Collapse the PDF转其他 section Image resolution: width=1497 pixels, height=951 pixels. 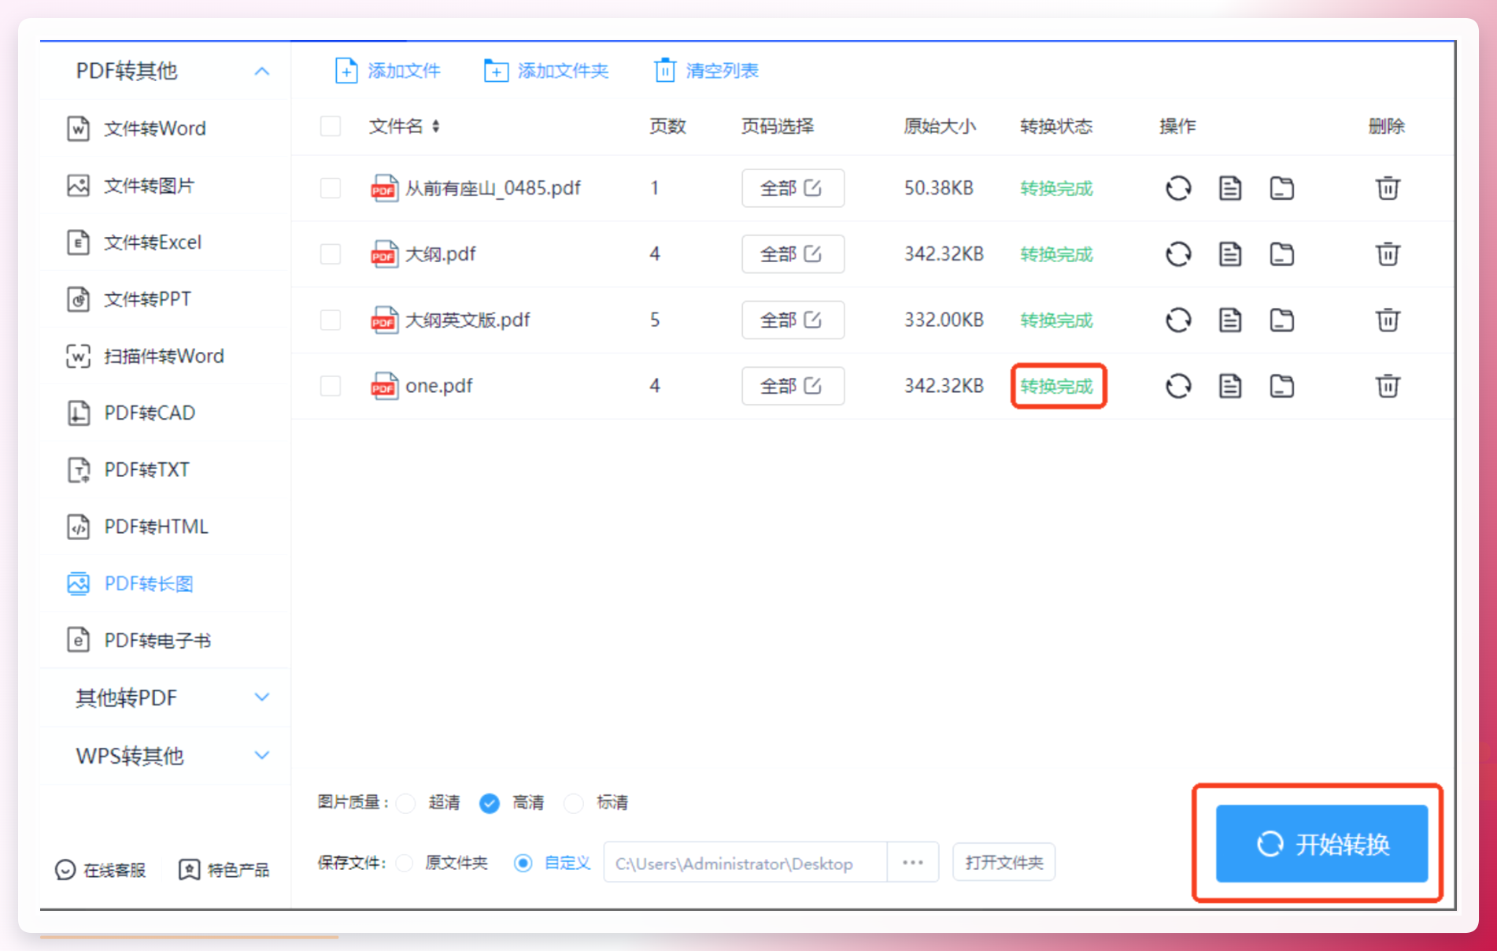point(262,72)
